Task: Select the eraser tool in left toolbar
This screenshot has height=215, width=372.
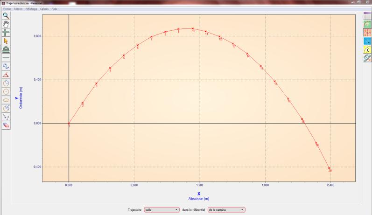Action: (6, 125)
